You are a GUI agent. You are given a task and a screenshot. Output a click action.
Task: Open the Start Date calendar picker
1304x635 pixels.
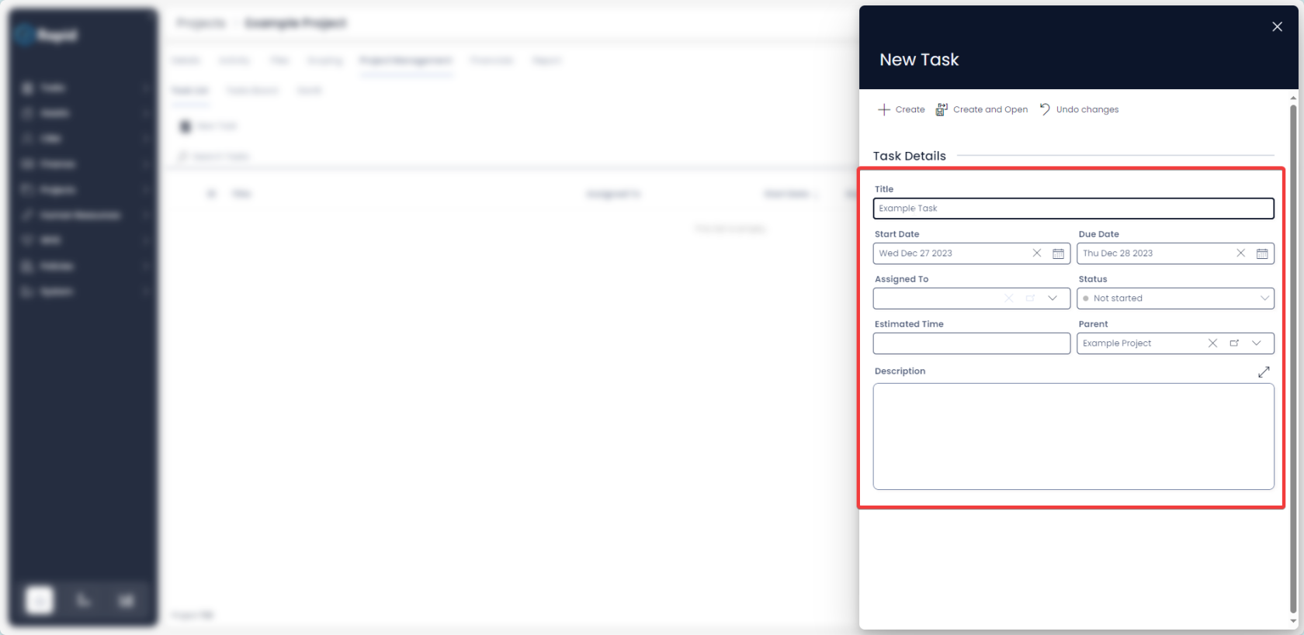coord(1058,254)
